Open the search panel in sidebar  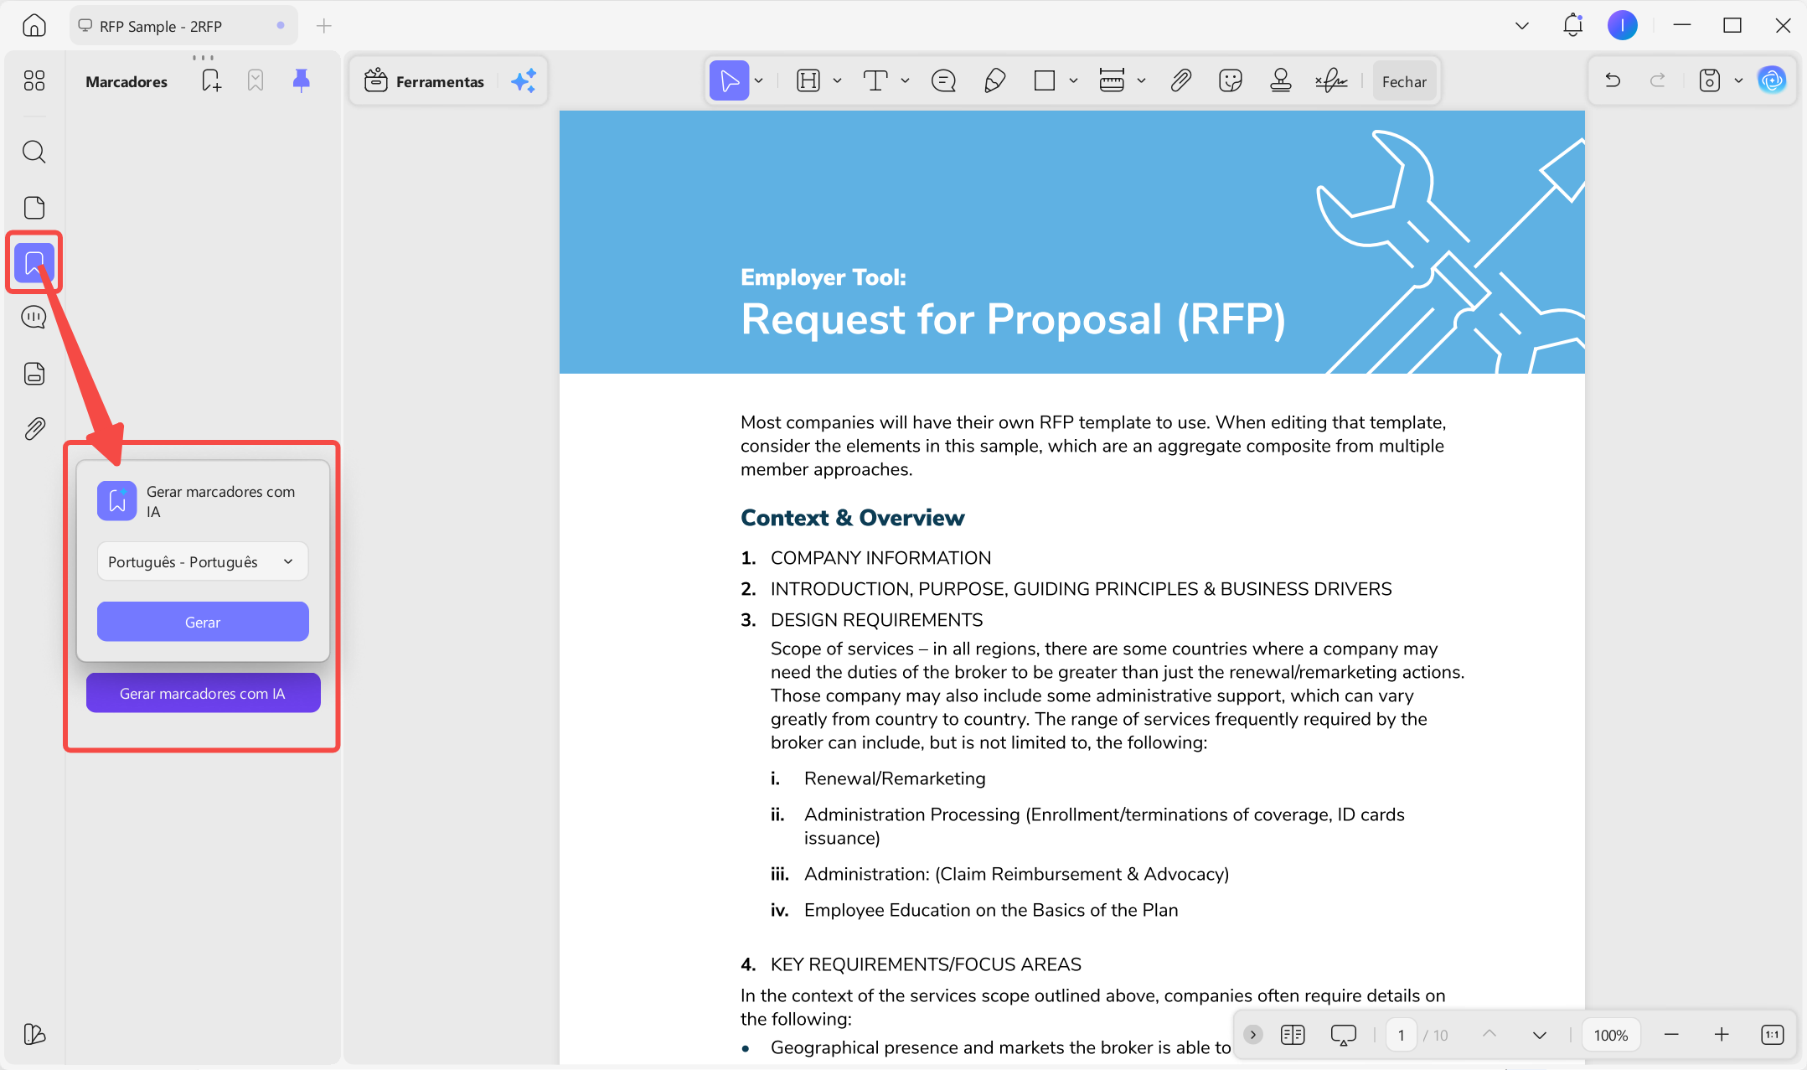point(34,152)
